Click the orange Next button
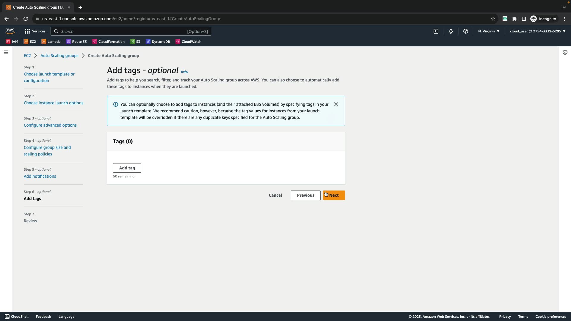This screenshot has height=321, width=571. [334, 195]
